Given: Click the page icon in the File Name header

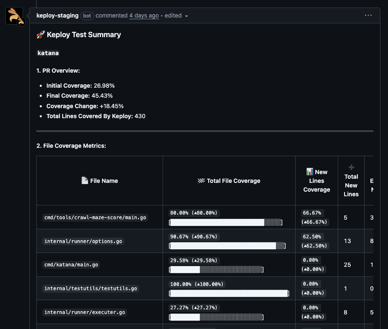Looking at the screenshot, I should pyautogui.click(x=84, y=180).
